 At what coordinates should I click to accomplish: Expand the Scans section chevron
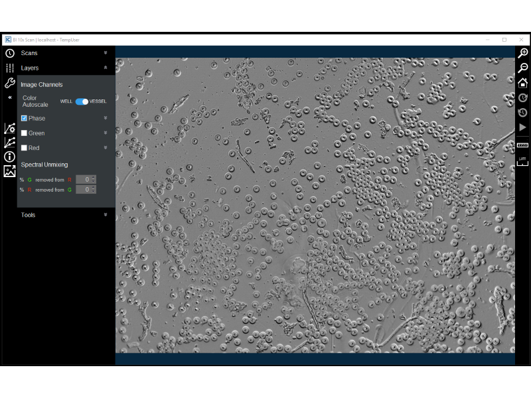click(x=106, y=53)
